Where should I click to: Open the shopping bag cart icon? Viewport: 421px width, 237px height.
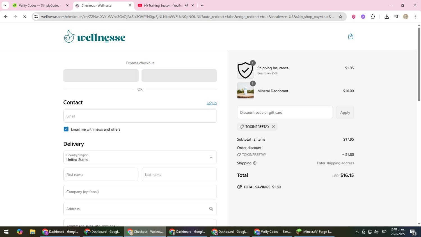[351, 37]
